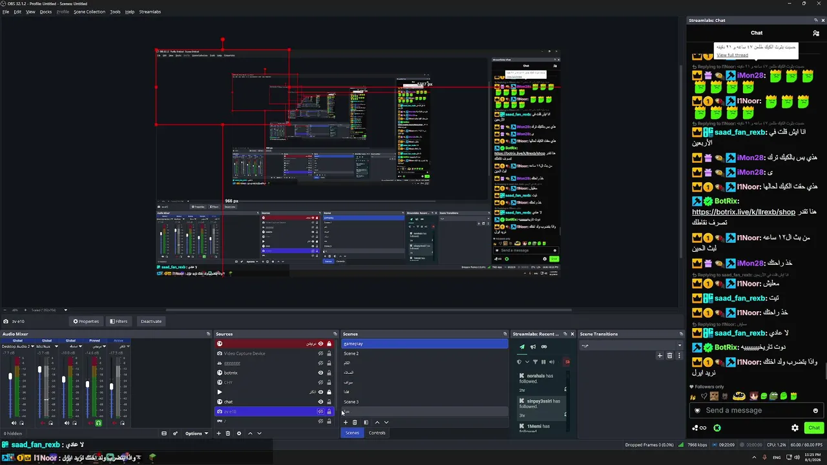Delete the selected scene with trash icon

(x=354, y=422)
